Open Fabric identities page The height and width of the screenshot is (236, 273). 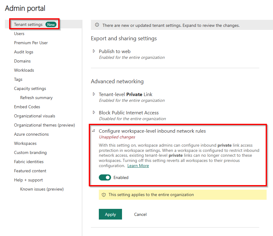[29, 162]
